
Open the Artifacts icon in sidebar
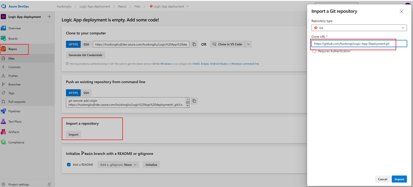coord(3,132)
